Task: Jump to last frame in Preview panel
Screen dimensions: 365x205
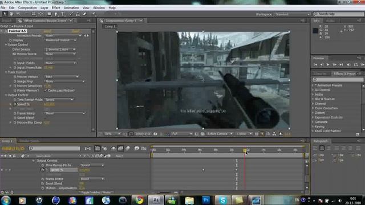Action: tap(341, 64)
